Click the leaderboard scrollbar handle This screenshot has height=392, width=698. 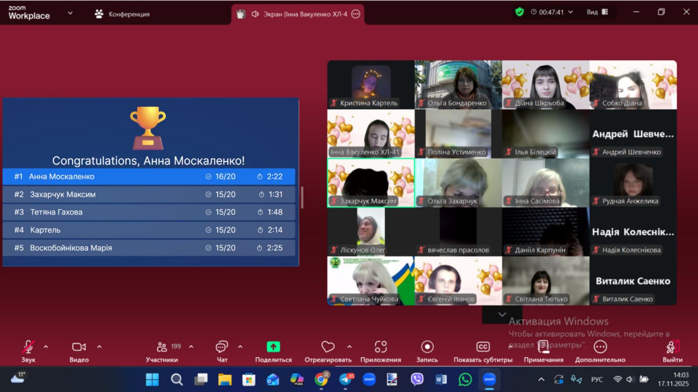coord(302,197)
